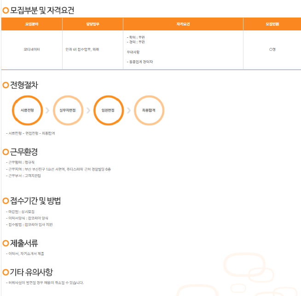Select the '서류전형' step circle
The width and height of the screenshot is (301, 296).
[28, 110]
